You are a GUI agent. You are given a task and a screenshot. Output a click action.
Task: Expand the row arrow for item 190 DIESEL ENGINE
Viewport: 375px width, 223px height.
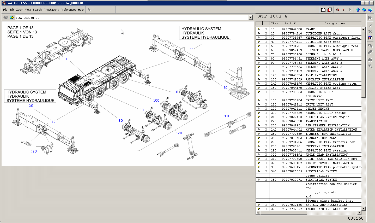click(x=259, y=109)
